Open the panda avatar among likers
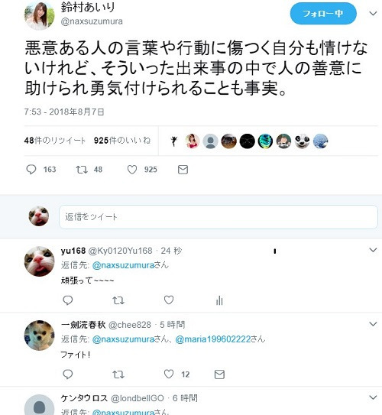Viewport: 382px width, 415px height. [302, 141]
